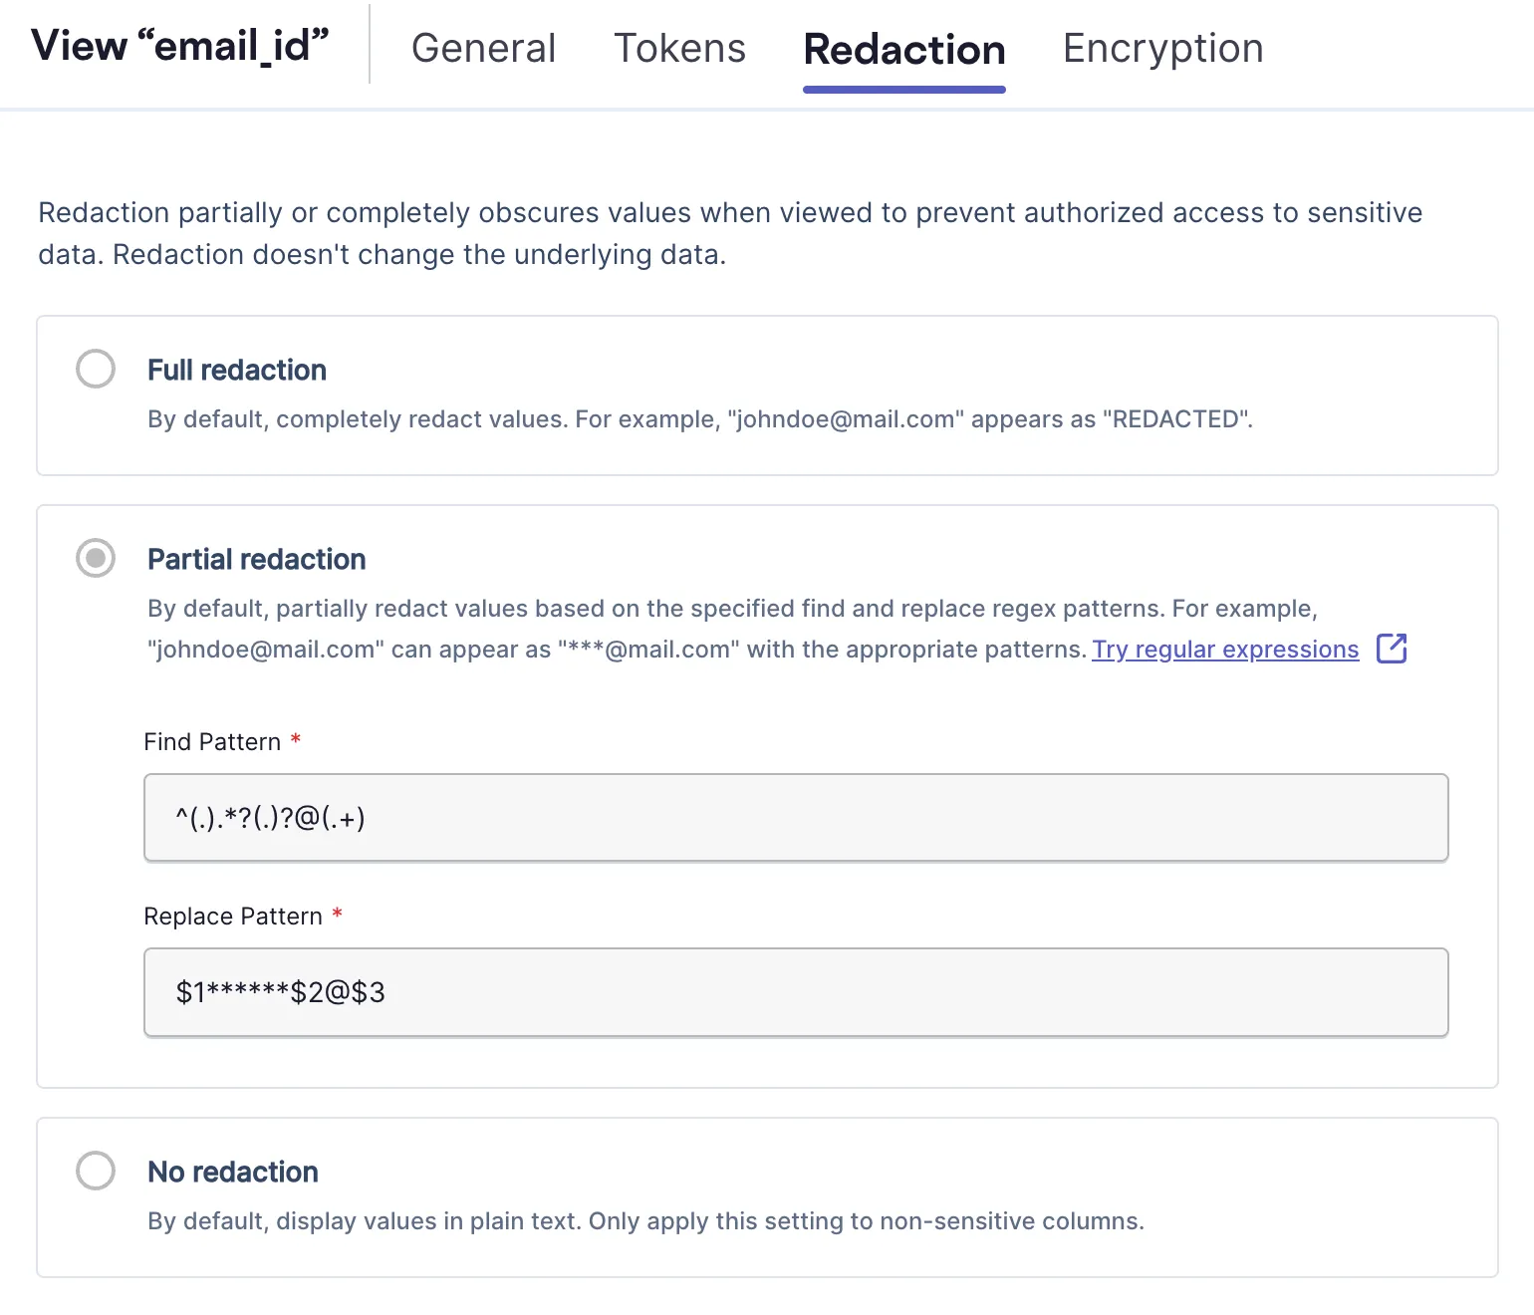Viewport: 1534px width, 1315px height.
Task: Click the redaction intro paragraph at top
Action: pos(729,233)
